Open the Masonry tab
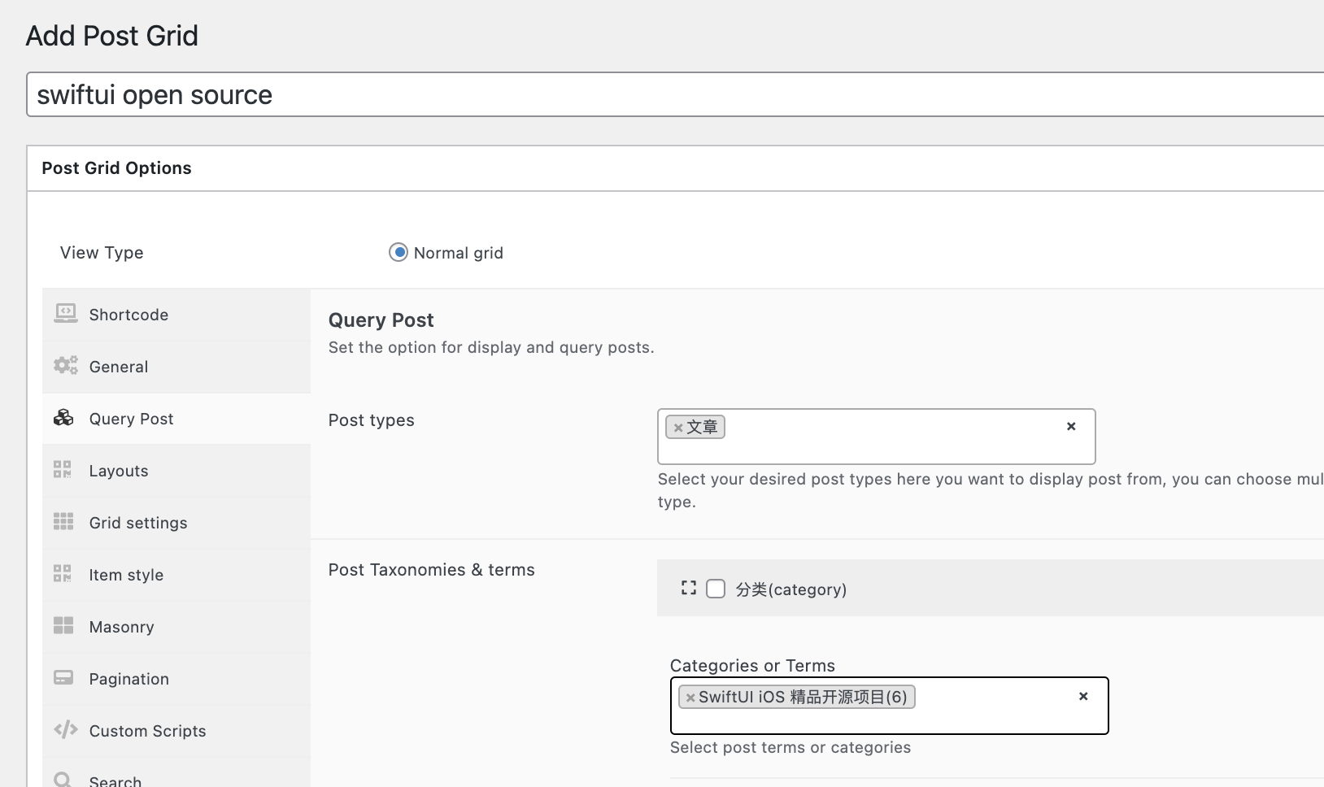Viewport: 1324px width, 787px height. pyautogui.click(x=176, y=627)
